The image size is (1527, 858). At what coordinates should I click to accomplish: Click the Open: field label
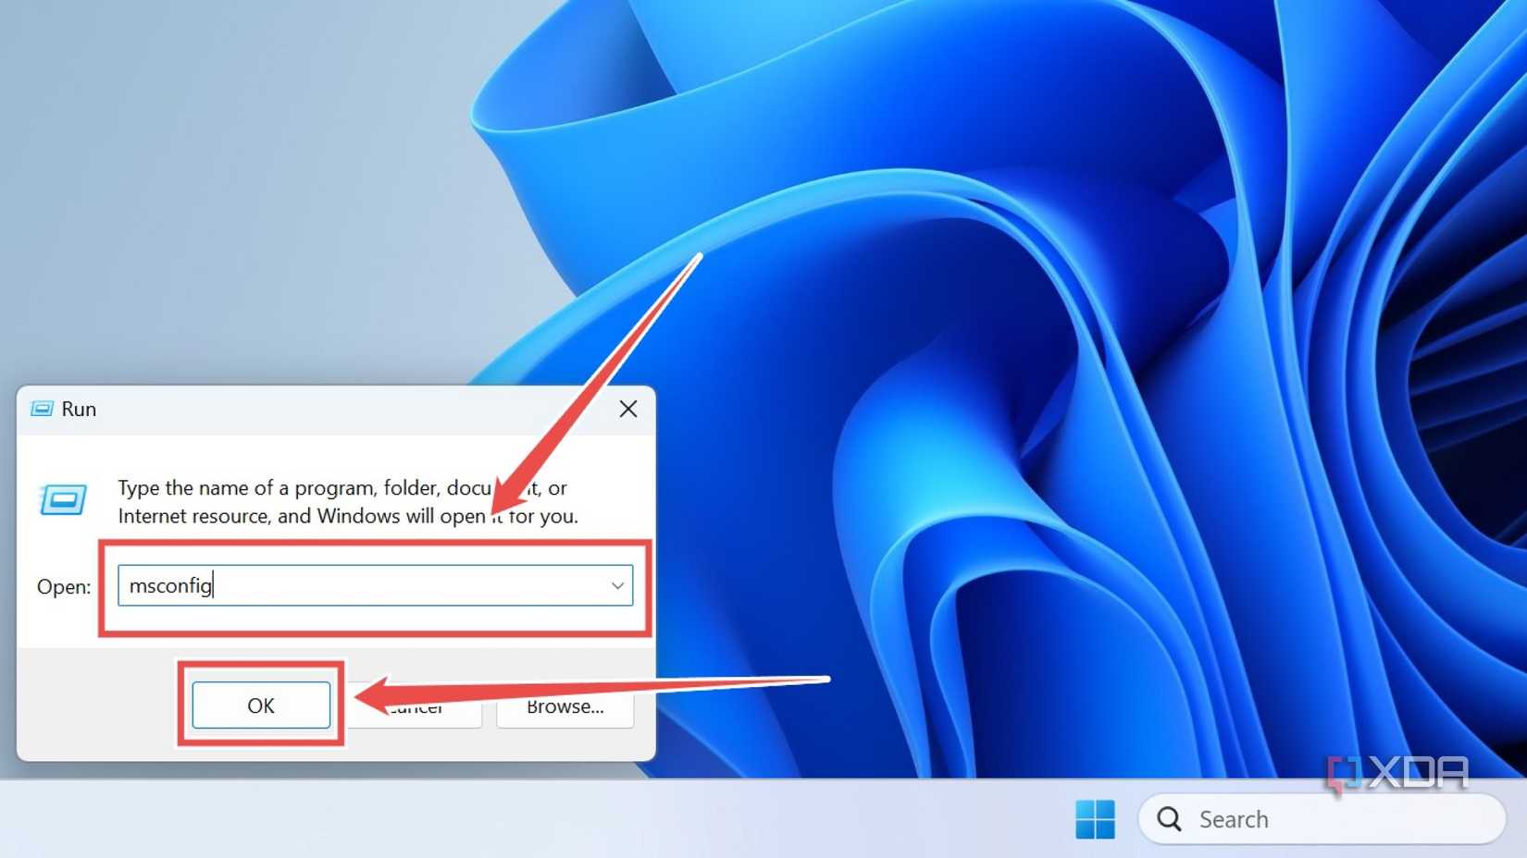pos(62,586)
